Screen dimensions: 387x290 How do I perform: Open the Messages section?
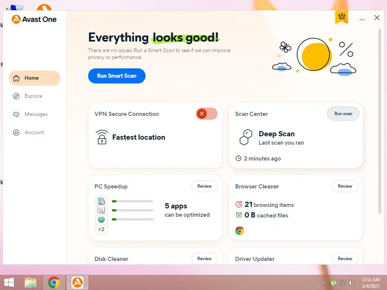click(x=34, y=114)
